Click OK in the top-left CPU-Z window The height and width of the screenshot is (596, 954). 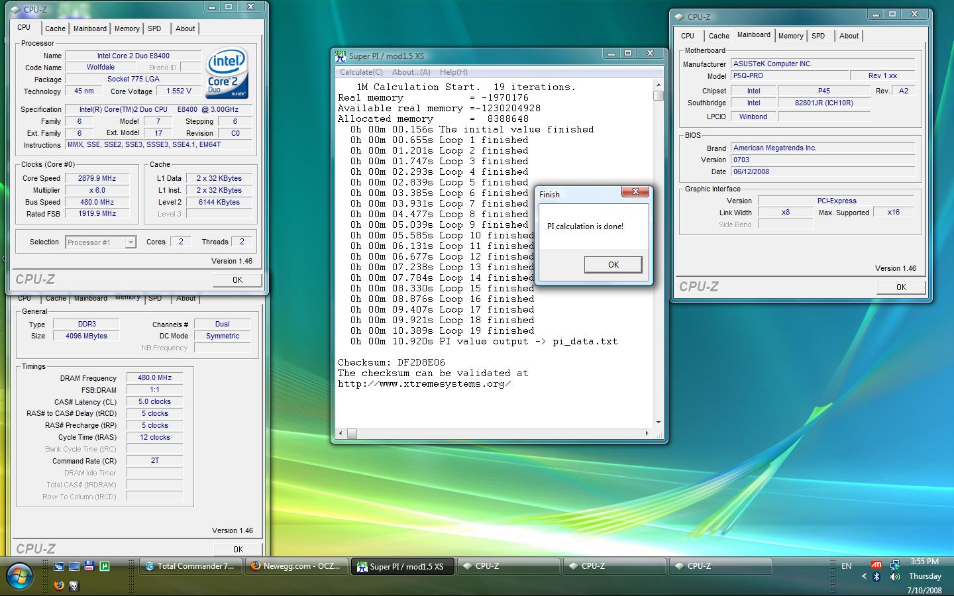tap(237, 280)
